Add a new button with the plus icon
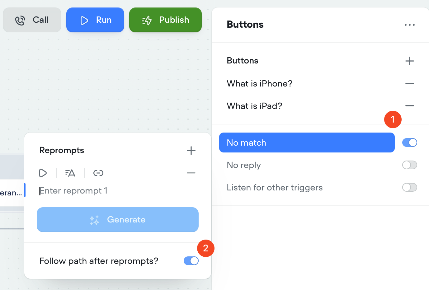The image size is (429, 290). tap(409, 61)
